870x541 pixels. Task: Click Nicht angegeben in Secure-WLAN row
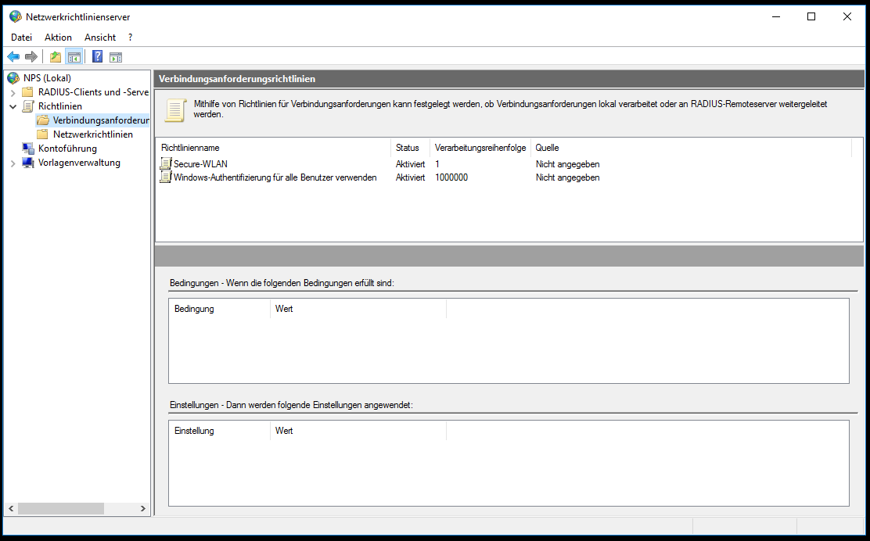pyautogui.click(x=567, y=164)
